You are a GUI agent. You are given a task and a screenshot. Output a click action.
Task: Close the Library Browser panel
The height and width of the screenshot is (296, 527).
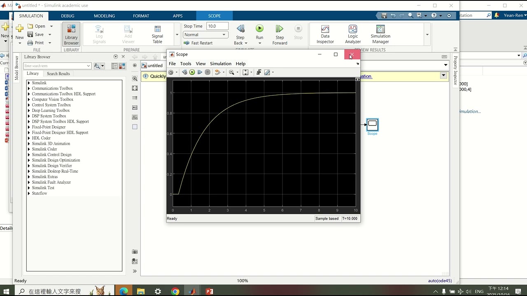123,57
